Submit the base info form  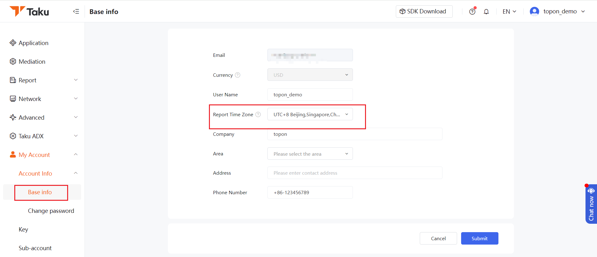(479, 238)
